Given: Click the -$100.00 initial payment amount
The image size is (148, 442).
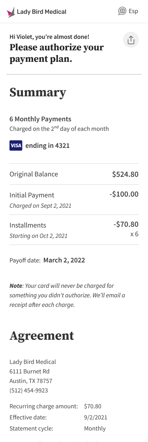Looking at the screenshot, I should (x=124, y=194).
